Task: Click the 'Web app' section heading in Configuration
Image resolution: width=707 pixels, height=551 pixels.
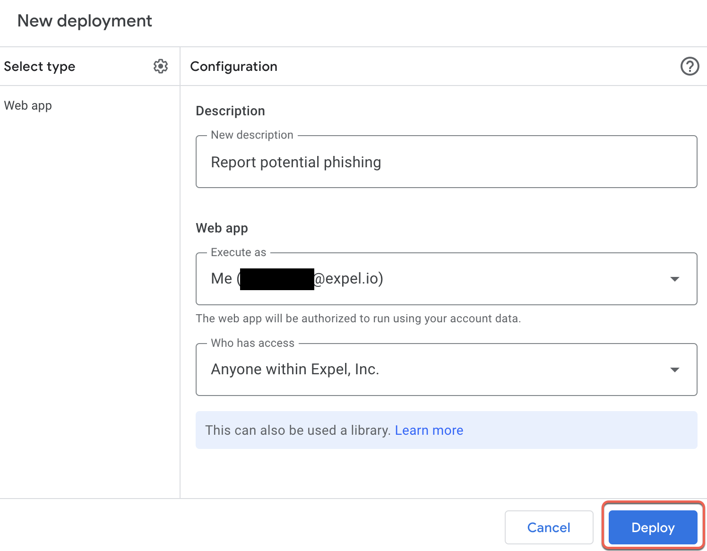Action: [x=222, y=228]
